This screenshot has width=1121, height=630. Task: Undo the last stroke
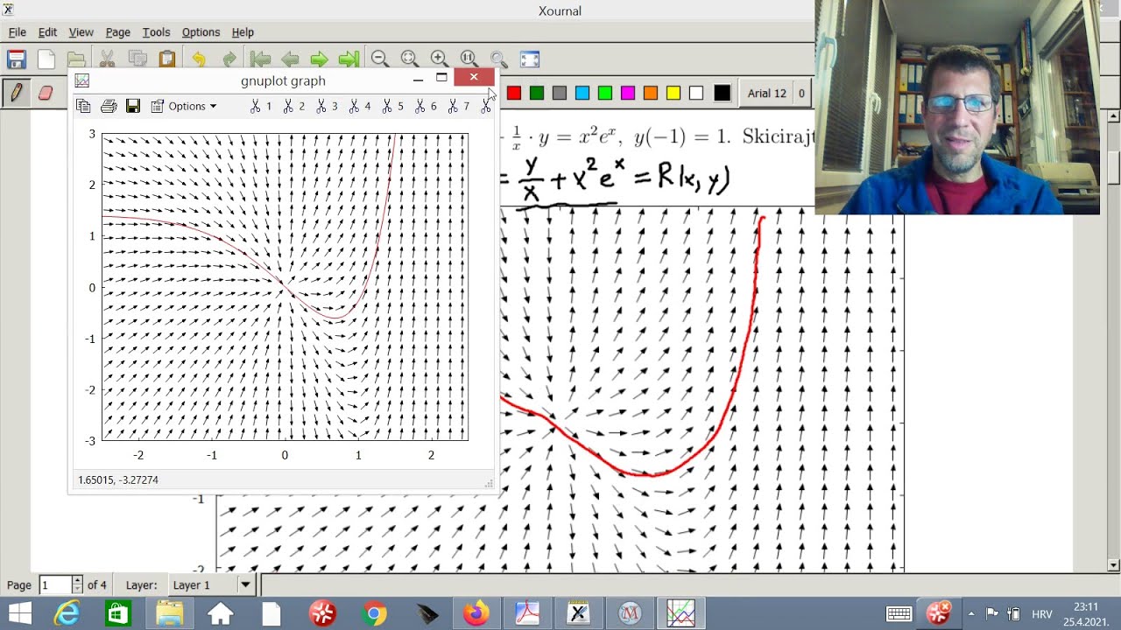(x=199, y=59)
